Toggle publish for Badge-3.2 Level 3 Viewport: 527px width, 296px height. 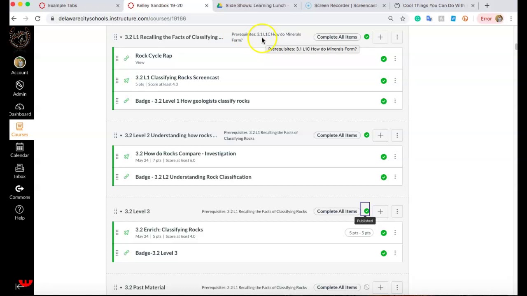[384, 253]
